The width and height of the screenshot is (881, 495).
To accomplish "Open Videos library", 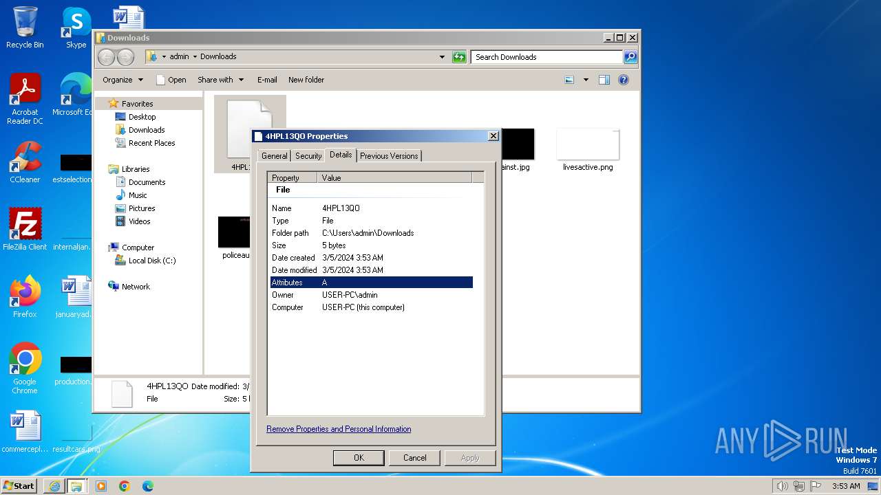I will (139, 221).
